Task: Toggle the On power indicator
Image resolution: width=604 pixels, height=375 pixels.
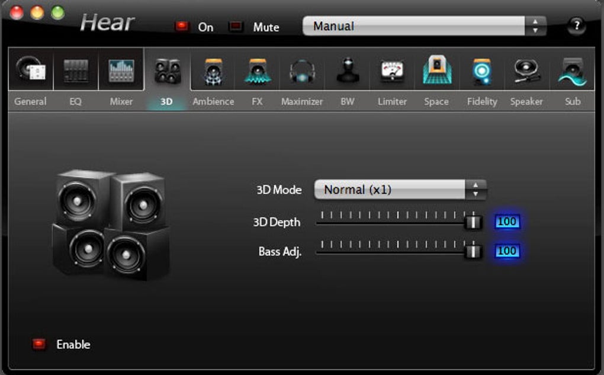Action: (181, 26)
